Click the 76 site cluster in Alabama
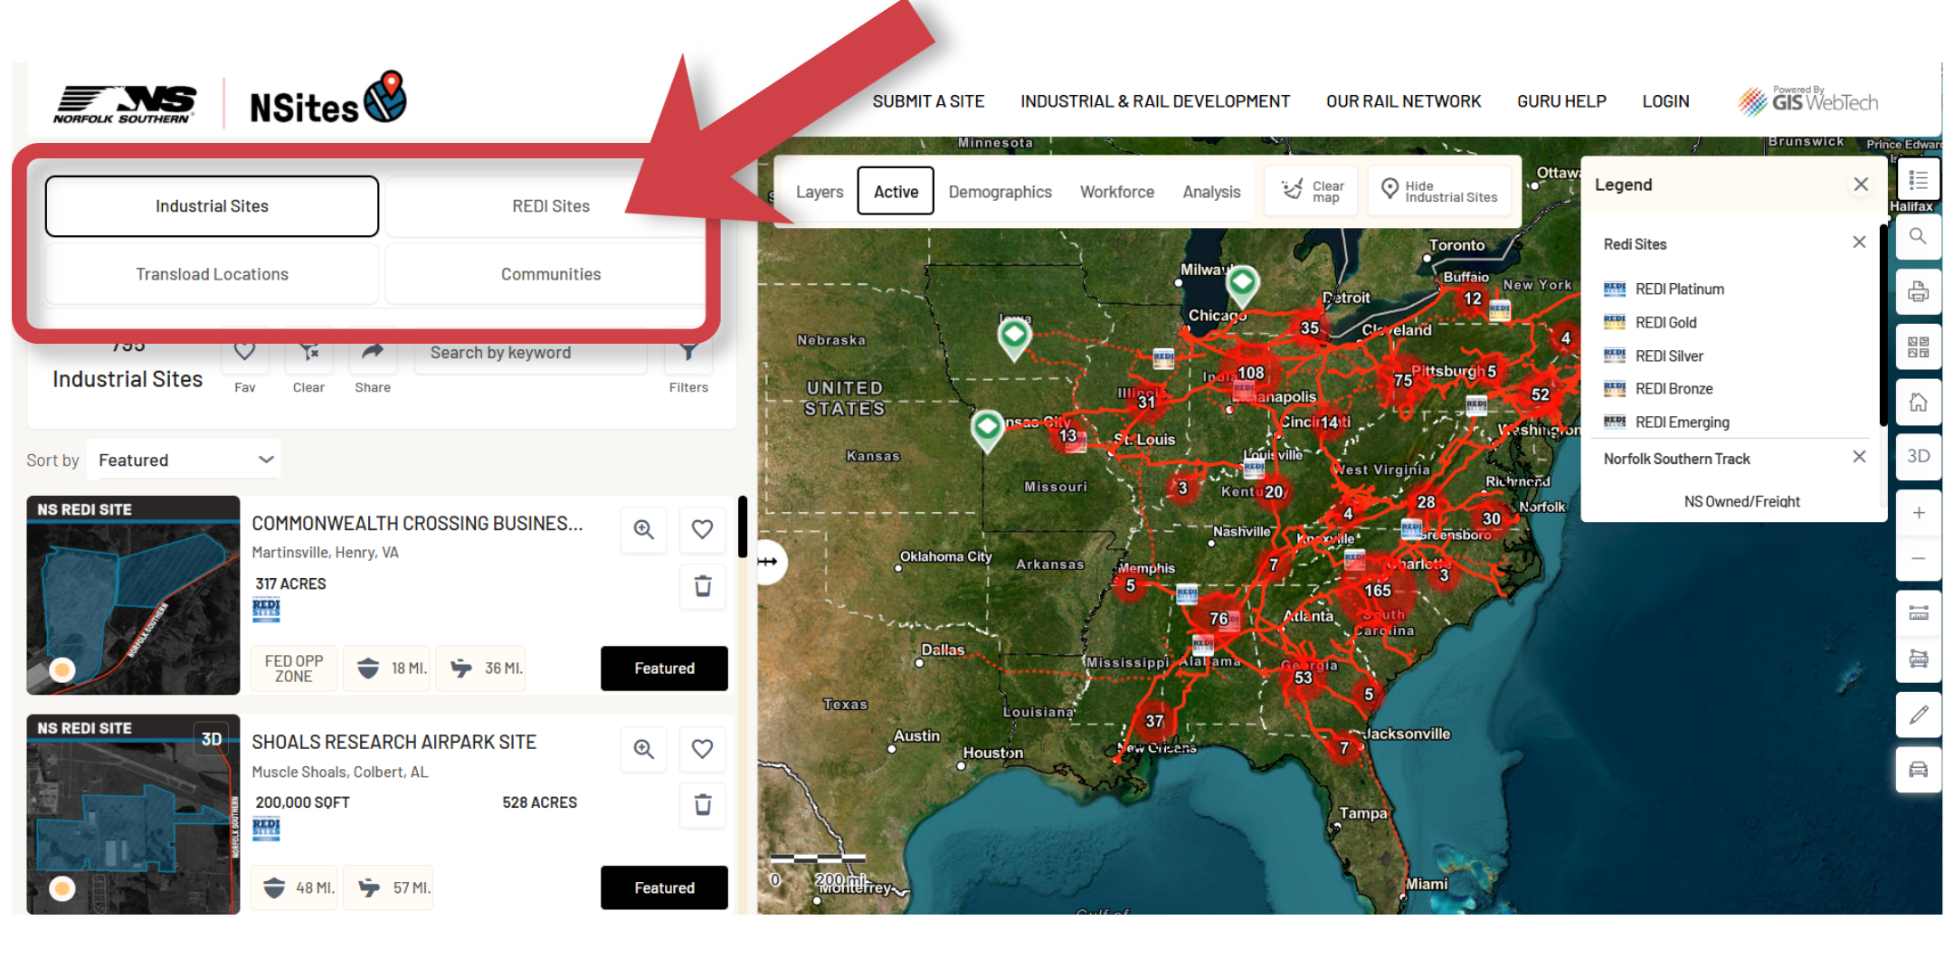Image resolution: width=1954 pixels, height=977 pixels. coord(1219,619)
